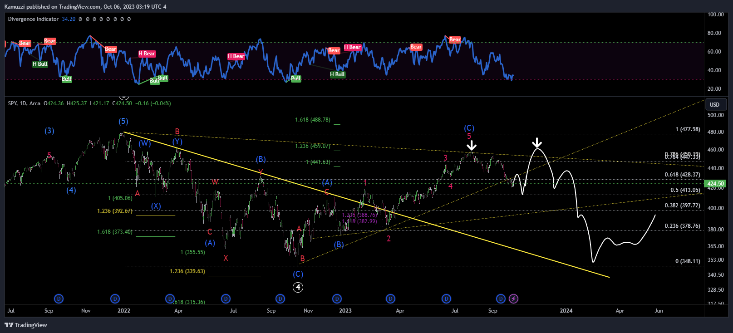733x333 pixels.
Task: Click the 2022 label on the time axis
Action: pyautogui.click(x=124, y=311)
